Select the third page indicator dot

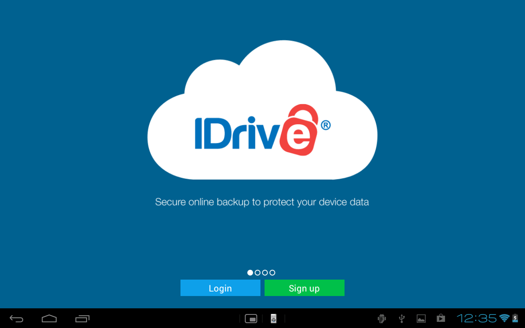coord(265,272)
